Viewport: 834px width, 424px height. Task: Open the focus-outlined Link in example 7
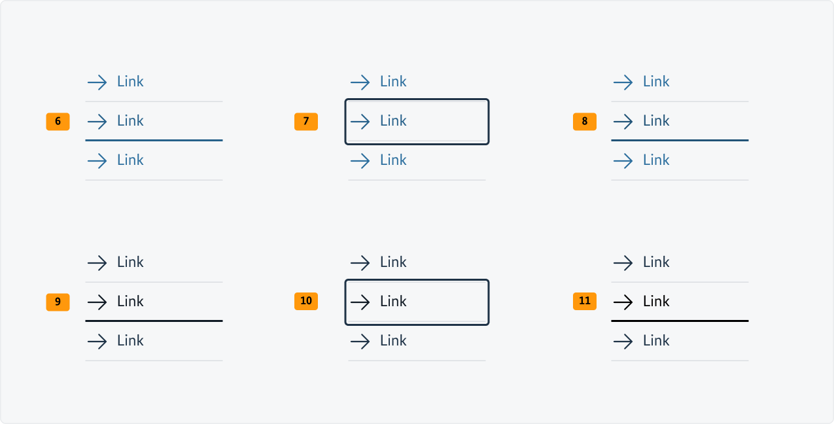pos(393,121)
